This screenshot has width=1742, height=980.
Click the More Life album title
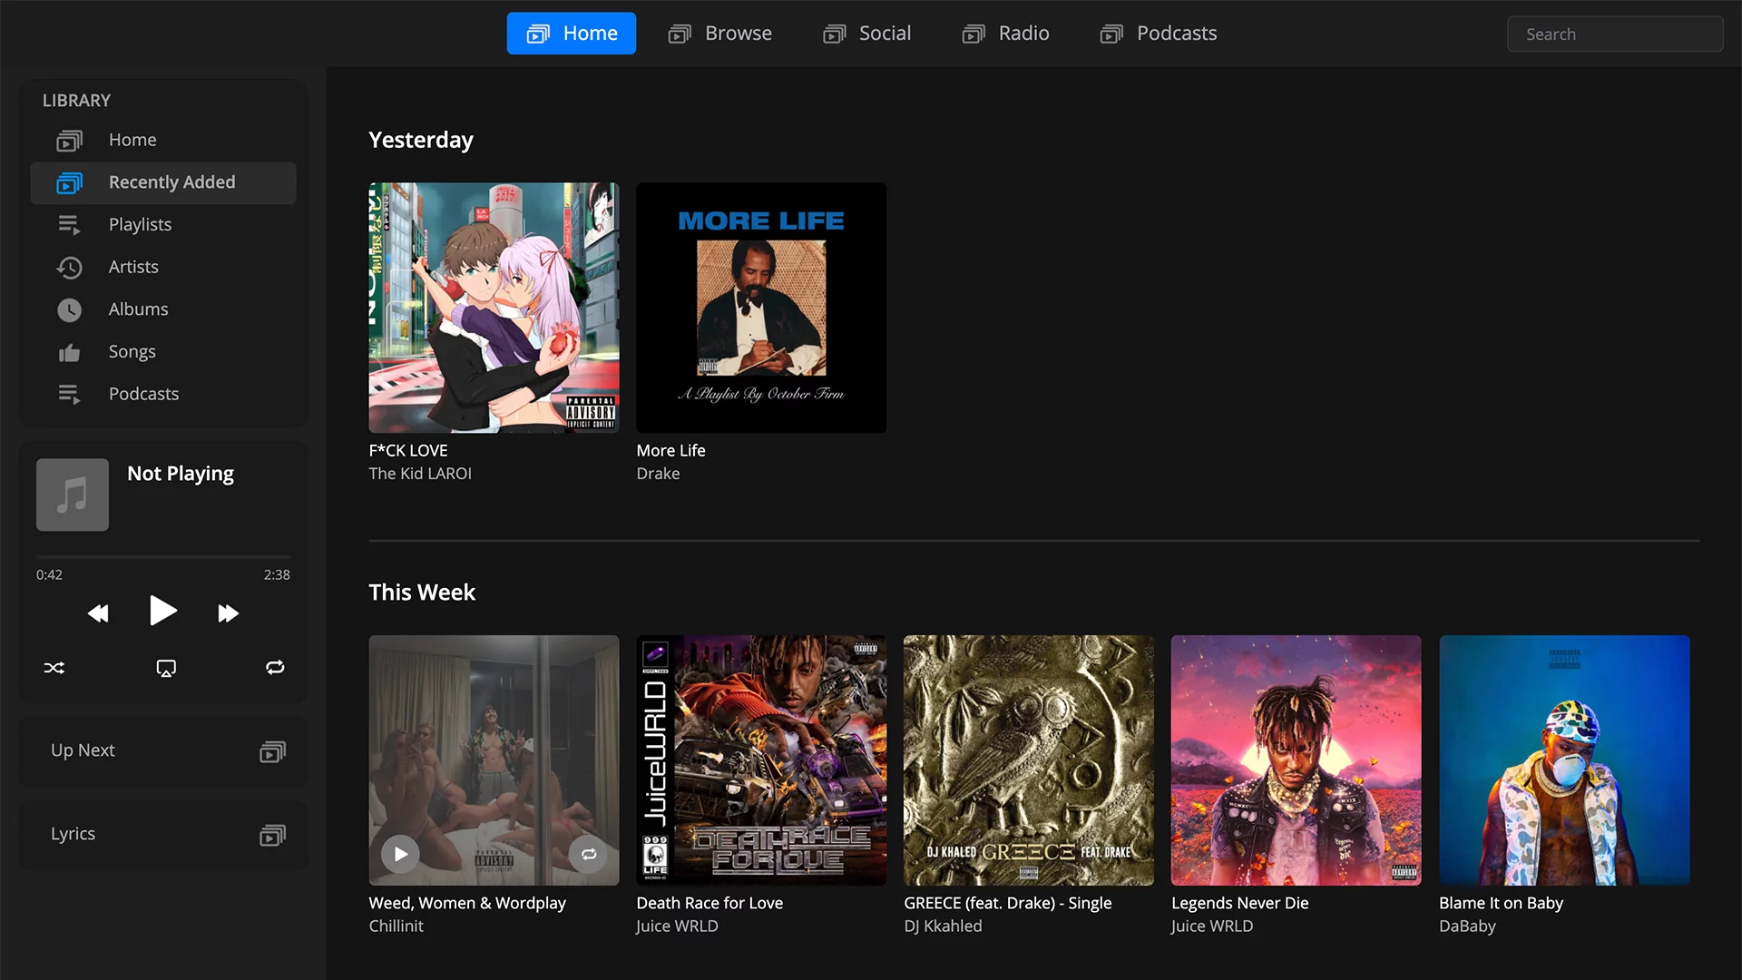670,451
